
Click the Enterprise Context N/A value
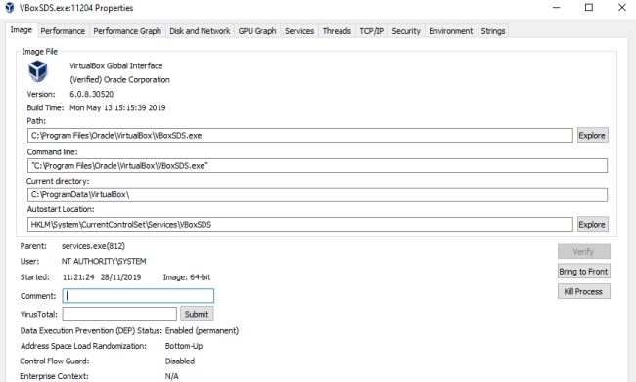171,376
